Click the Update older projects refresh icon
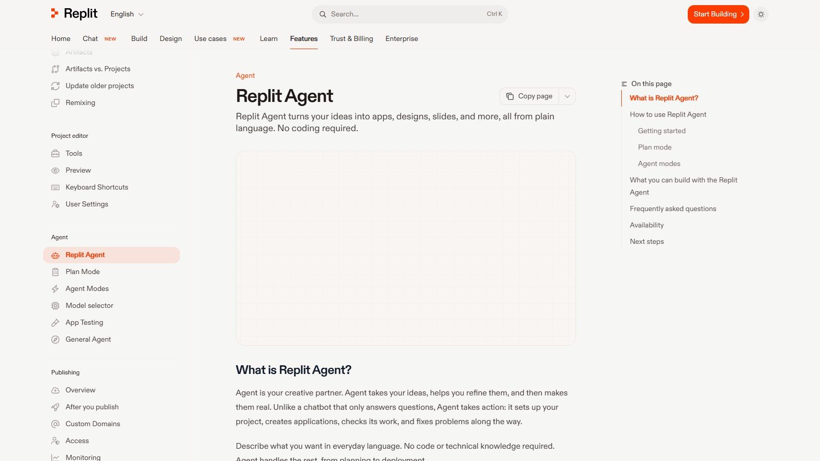Screen dimensions: 820x461 click(x=55, y=86)
